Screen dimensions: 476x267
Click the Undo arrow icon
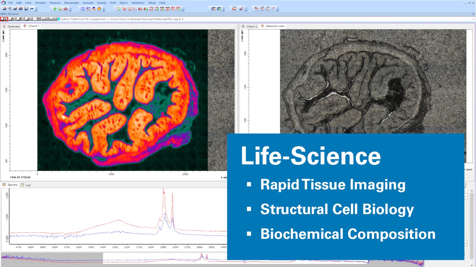(x=32, y=9)
